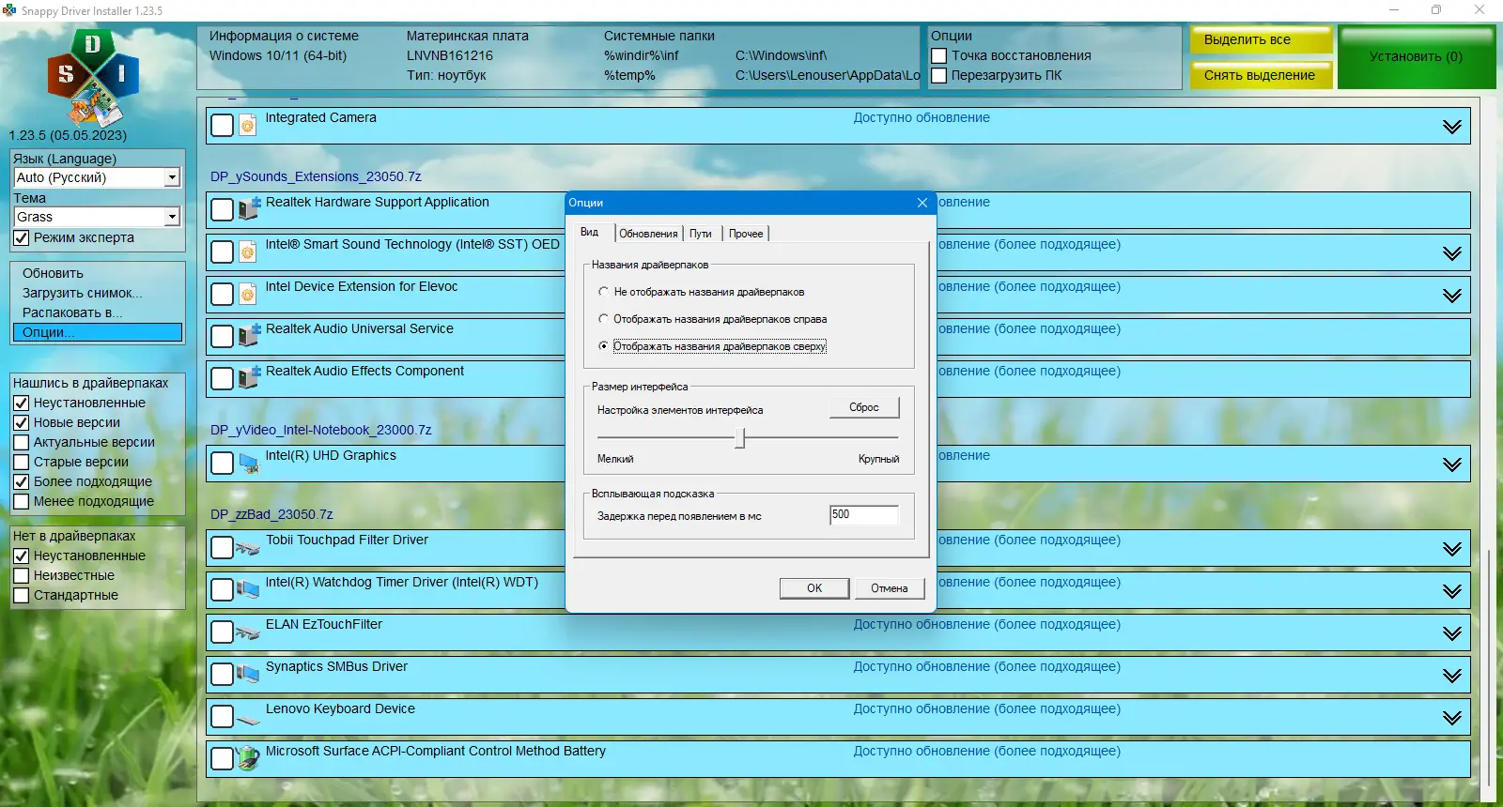1503x807 pixels.
Task: Expand the Intel Device Extension Elevoc chevron
Action: [1452, 296]
